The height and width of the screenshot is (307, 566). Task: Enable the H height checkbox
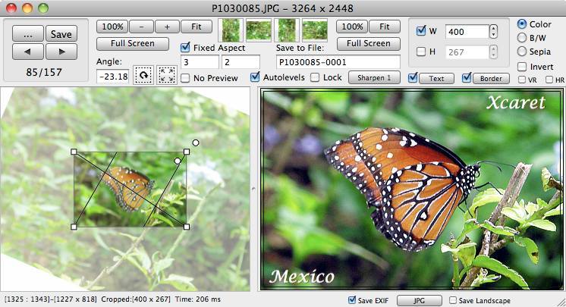point(421,52)
